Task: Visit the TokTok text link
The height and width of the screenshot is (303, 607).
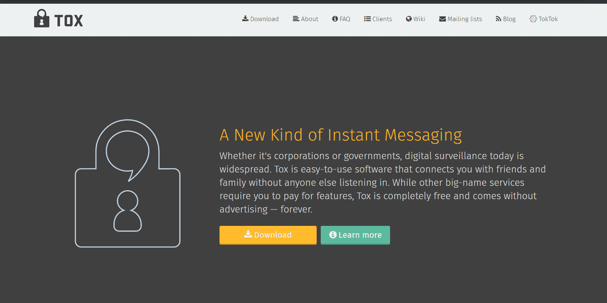Action: coord(548,19)
